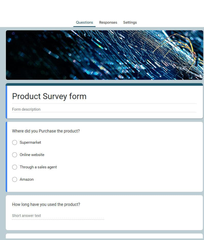This screenshot has width=204, height=240.
Task: Click the Product Survey form title
Action: click(49, 96)
